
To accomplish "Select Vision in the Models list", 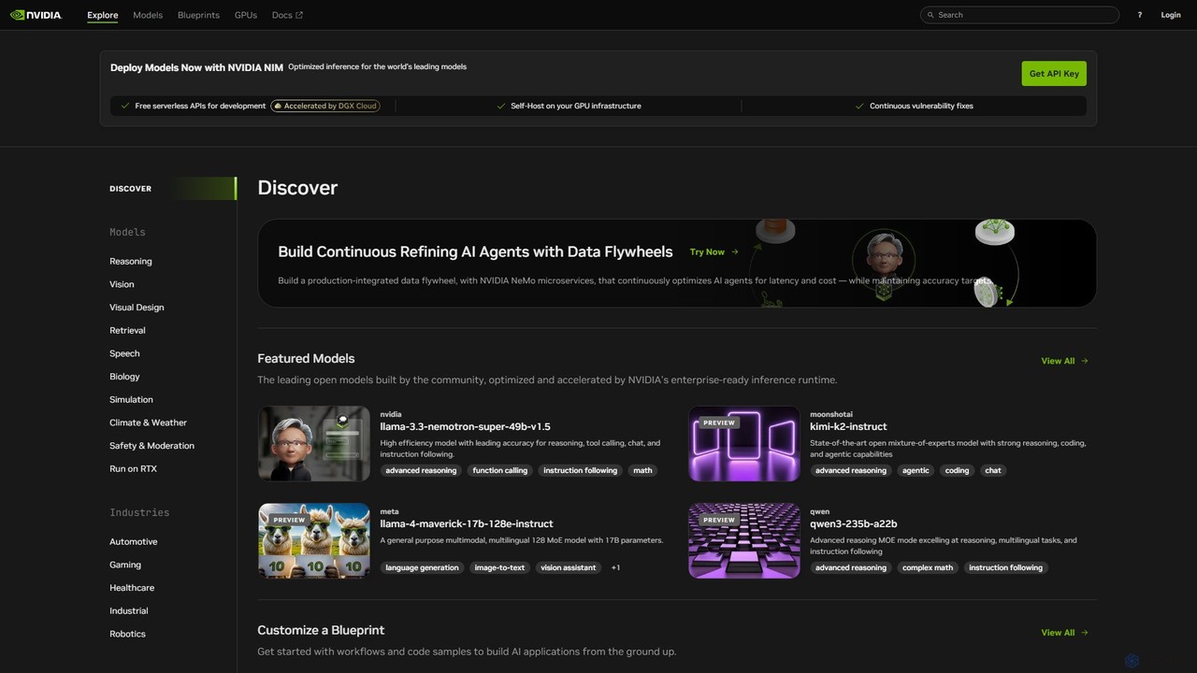I will click(x=122, y=284).
